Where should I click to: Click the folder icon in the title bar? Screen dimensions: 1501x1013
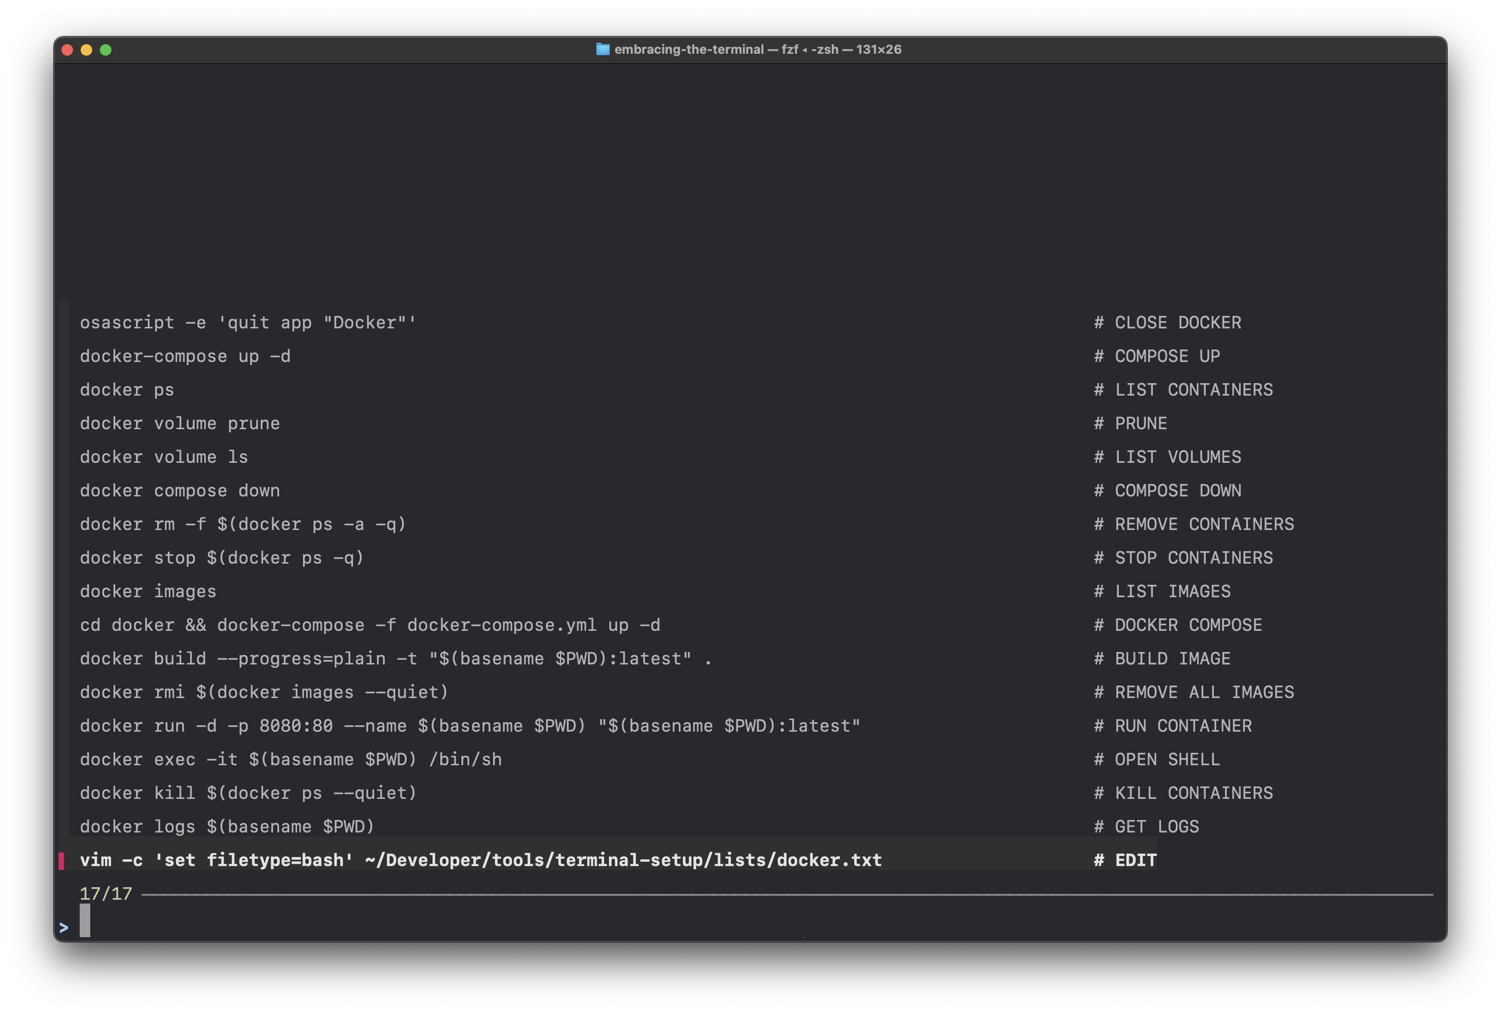click(x=603, y=49)
